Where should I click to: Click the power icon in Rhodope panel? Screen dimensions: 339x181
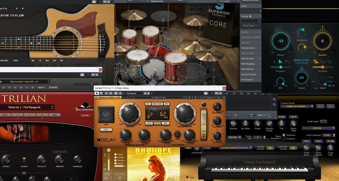[x=109, y=150]
